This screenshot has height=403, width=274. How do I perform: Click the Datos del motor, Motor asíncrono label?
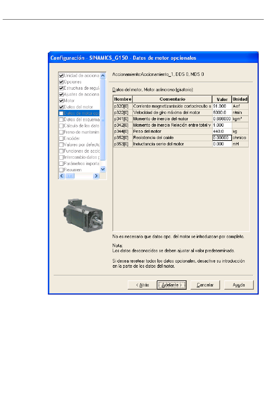click(x=153, y=90)
